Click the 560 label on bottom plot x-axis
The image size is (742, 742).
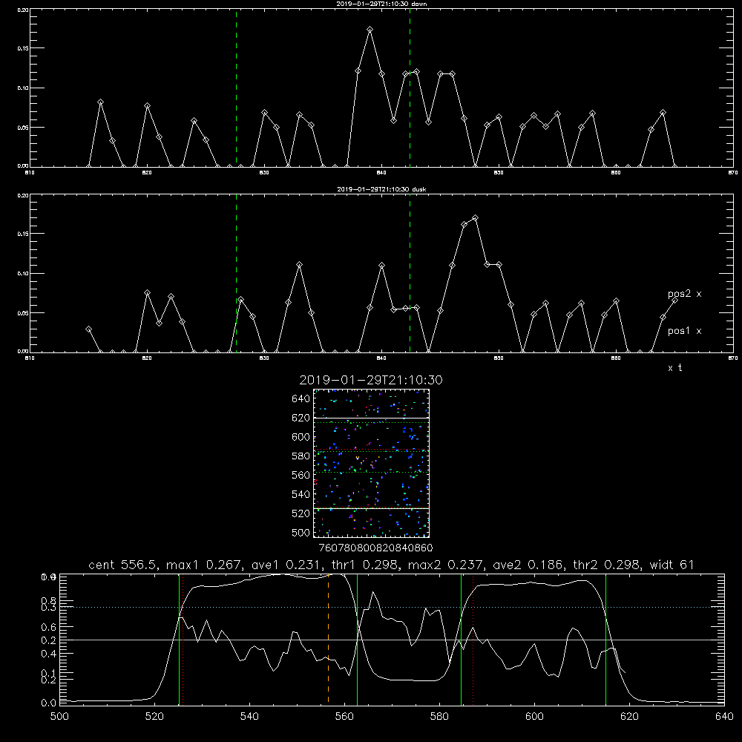(x=344, y=717)
